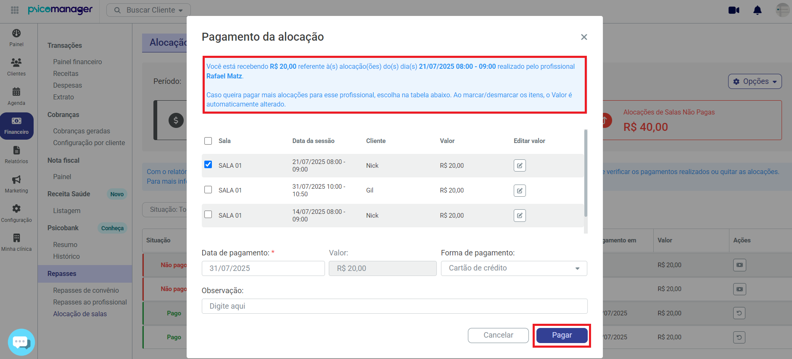Open Configuração por cliente
This screenshot has width=792, height=359.
pos(89,143)
